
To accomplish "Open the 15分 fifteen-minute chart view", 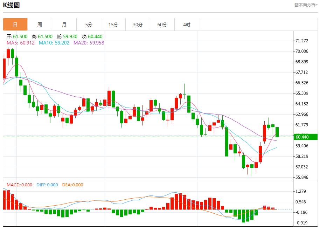I will (113, 24).
